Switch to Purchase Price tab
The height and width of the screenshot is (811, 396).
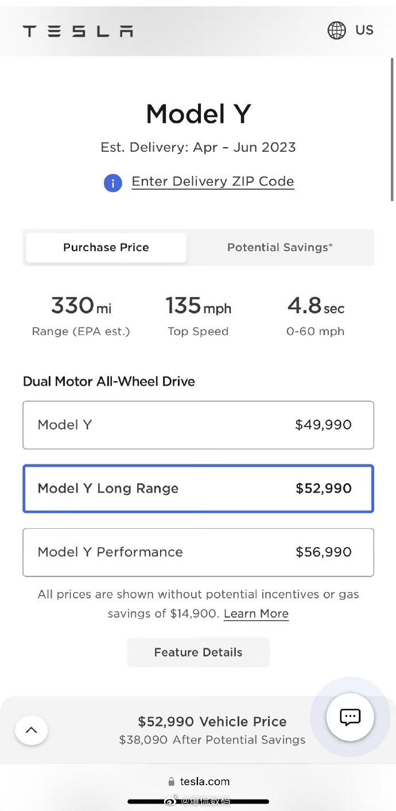point(106,247)
